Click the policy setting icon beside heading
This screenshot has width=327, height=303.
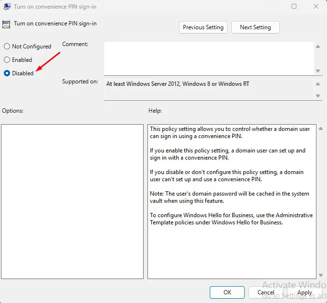pyautogui.click(x=6, y=24)
